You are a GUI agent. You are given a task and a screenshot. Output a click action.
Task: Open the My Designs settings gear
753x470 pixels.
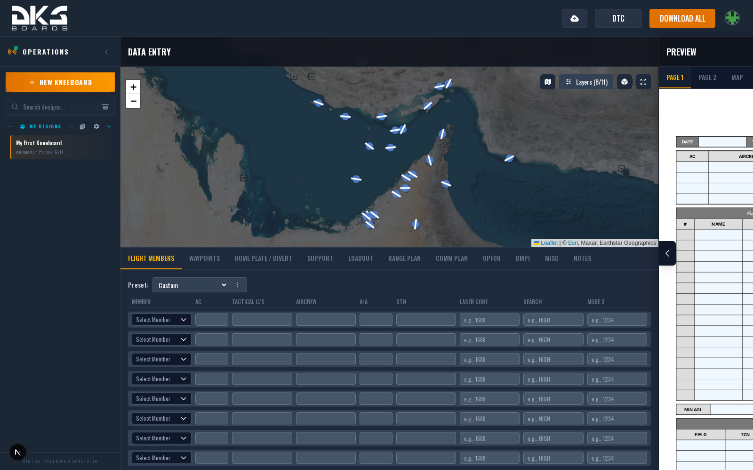[x=96, y=126]
